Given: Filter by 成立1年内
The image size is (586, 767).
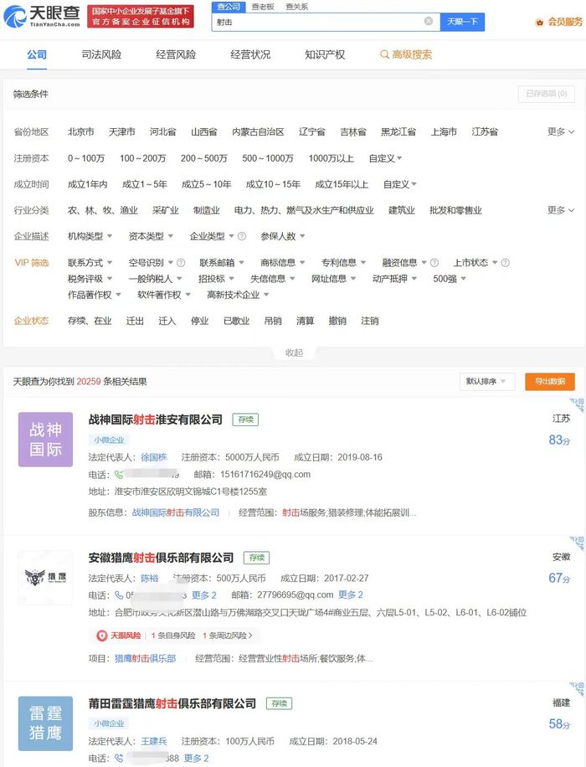Looking at the screenshot, I should pyautogui.click(x=88, y=184).
